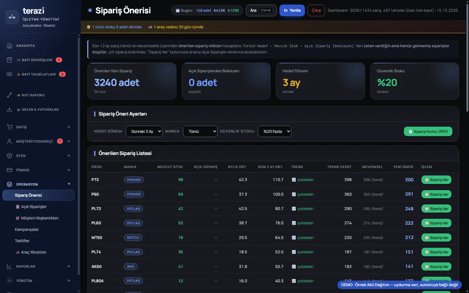Screen dimensions: 469x293
Task: Click the vehicle due alert truck icon
Action: [150, 27]
